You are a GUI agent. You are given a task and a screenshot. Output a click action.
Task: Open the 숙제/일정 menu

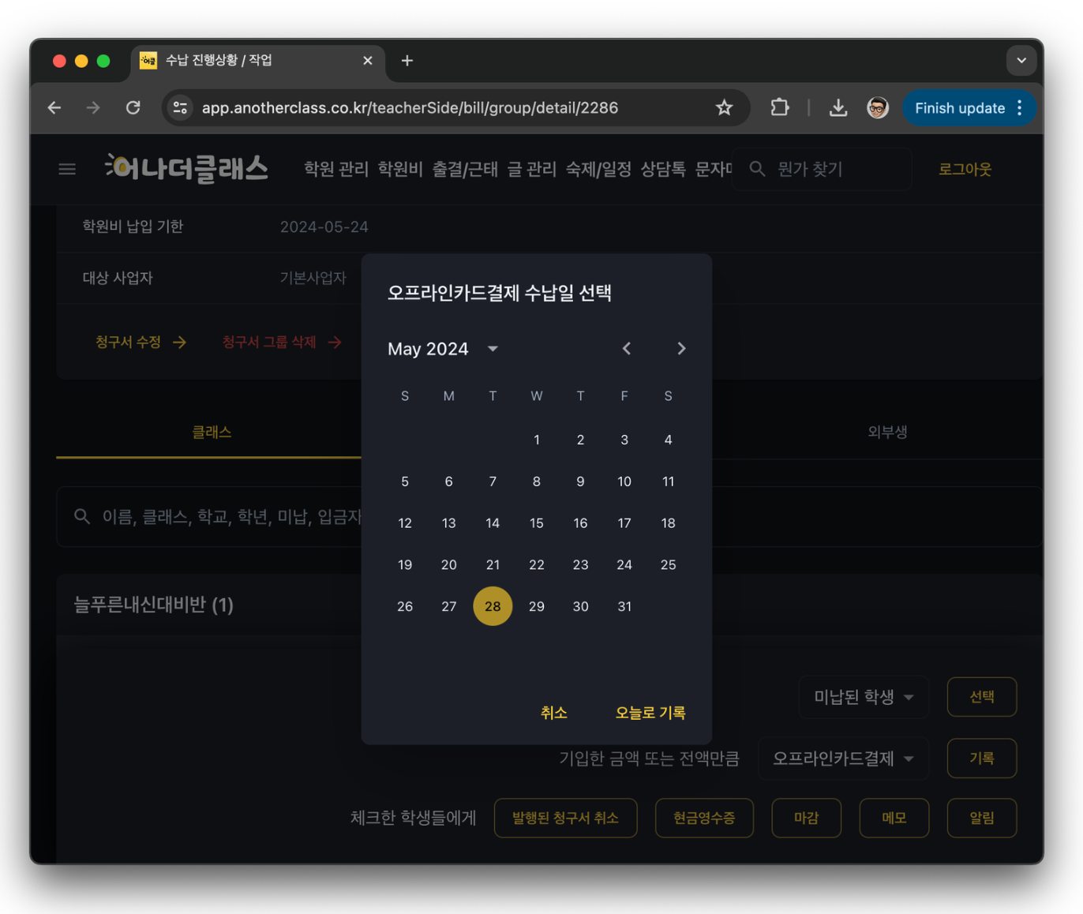pos(598,169)
